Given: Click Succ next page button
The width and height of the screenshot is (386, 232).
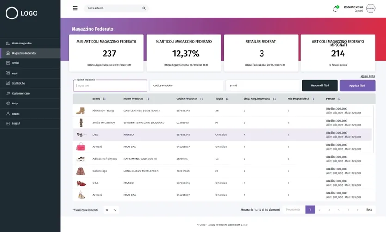Looking at the screenshot, I should (369, 210).
